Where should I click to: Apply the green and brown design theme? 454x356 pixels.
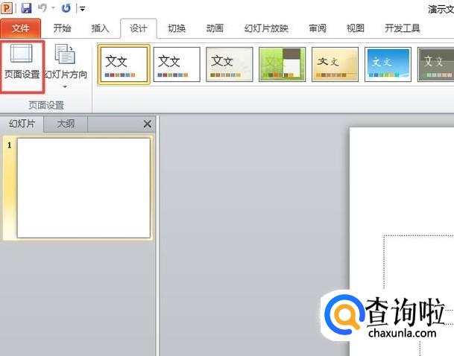coord(283,63)
